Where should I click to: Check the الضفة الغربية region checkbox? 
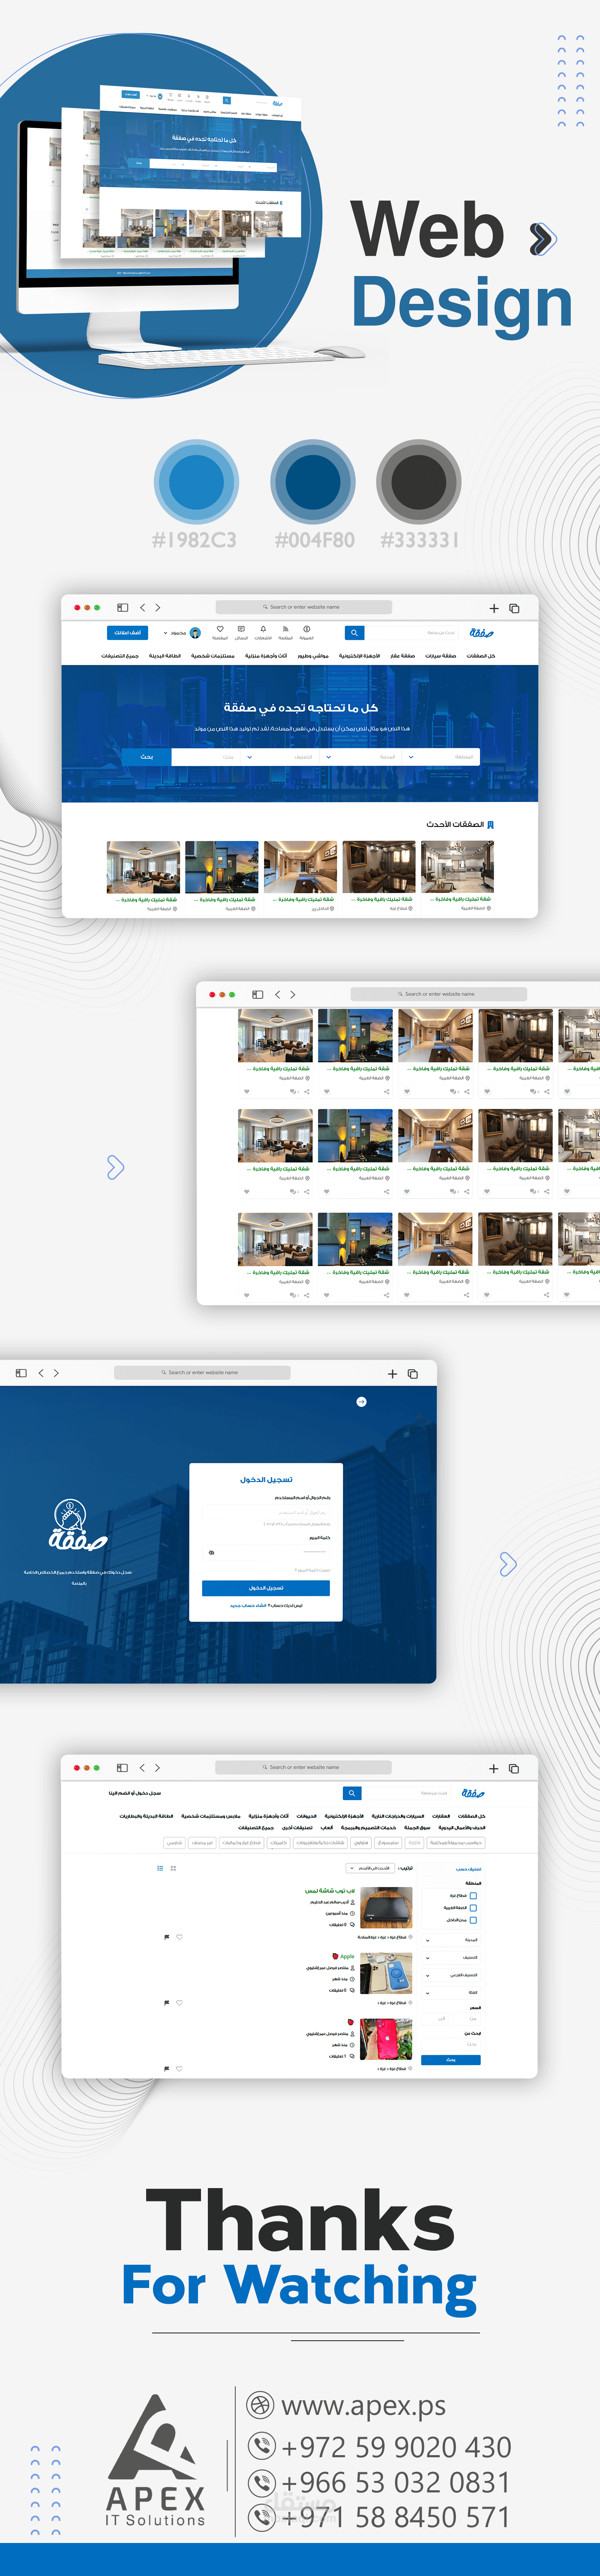(473, 1908)
